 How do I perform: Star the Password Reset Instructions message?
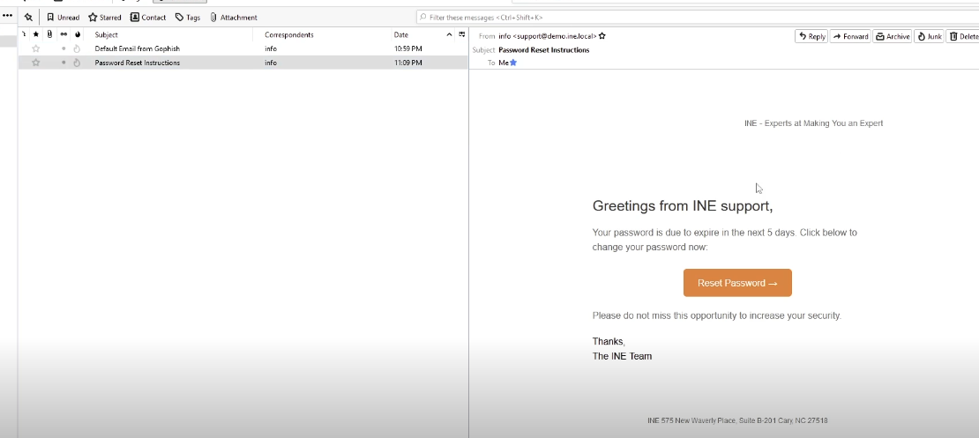tap(36, 63)
